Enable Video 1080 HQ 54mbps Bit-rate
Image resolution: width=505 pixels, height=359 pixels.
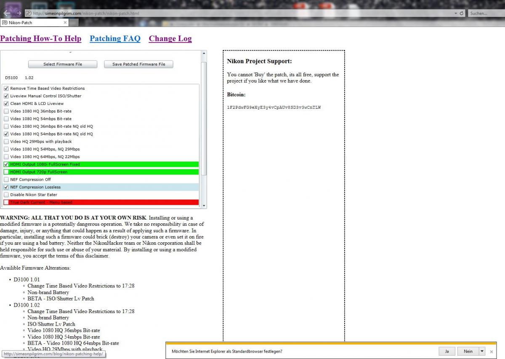tap(6, 119)
